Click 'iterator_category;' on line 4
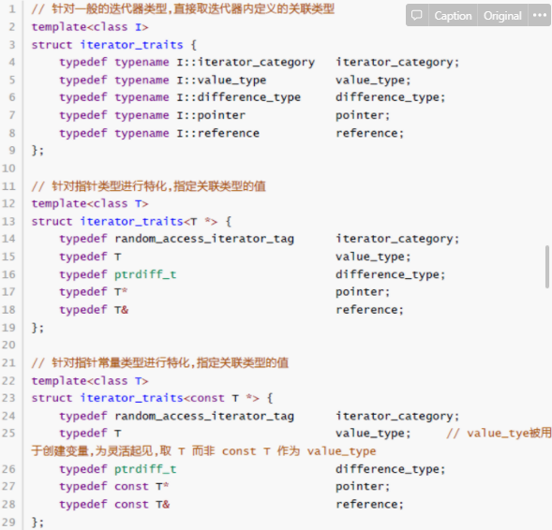 (x=397, y=63)
